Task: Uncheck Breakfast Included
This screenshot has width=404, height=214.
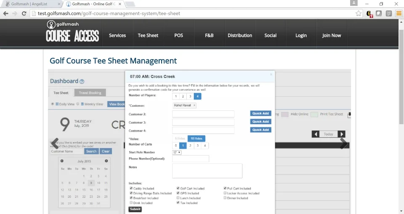Action: point(131,198)
